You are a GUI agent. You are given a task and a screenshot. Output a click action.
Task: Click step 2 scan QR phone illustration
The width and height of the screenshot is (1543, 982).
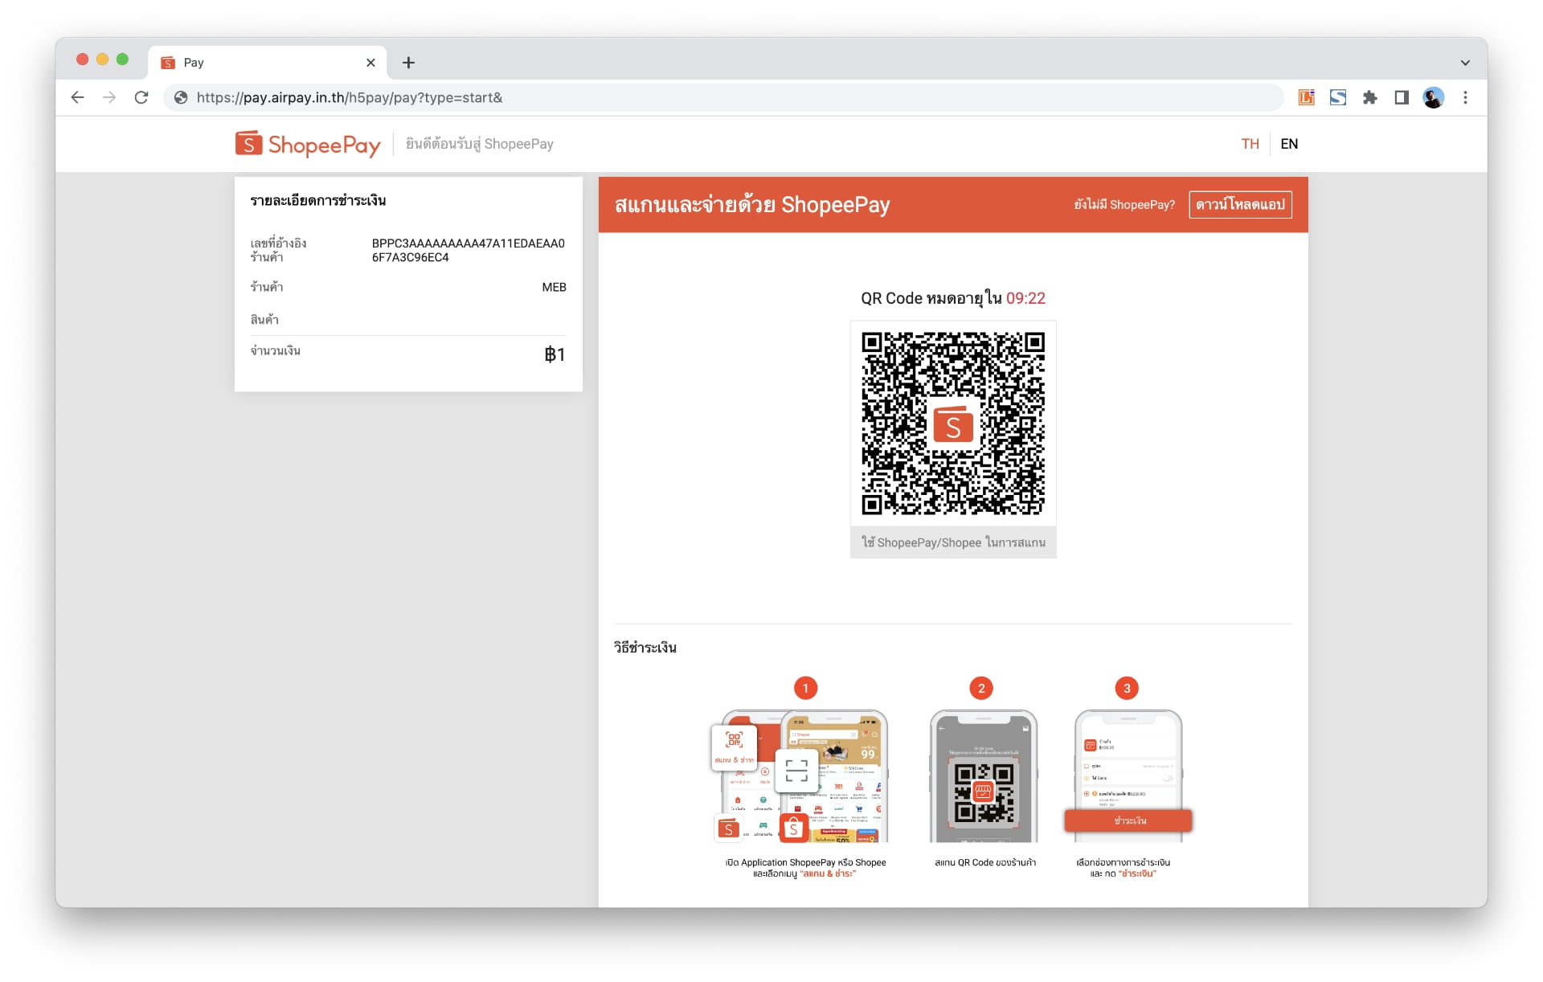[x=983, y=776]
